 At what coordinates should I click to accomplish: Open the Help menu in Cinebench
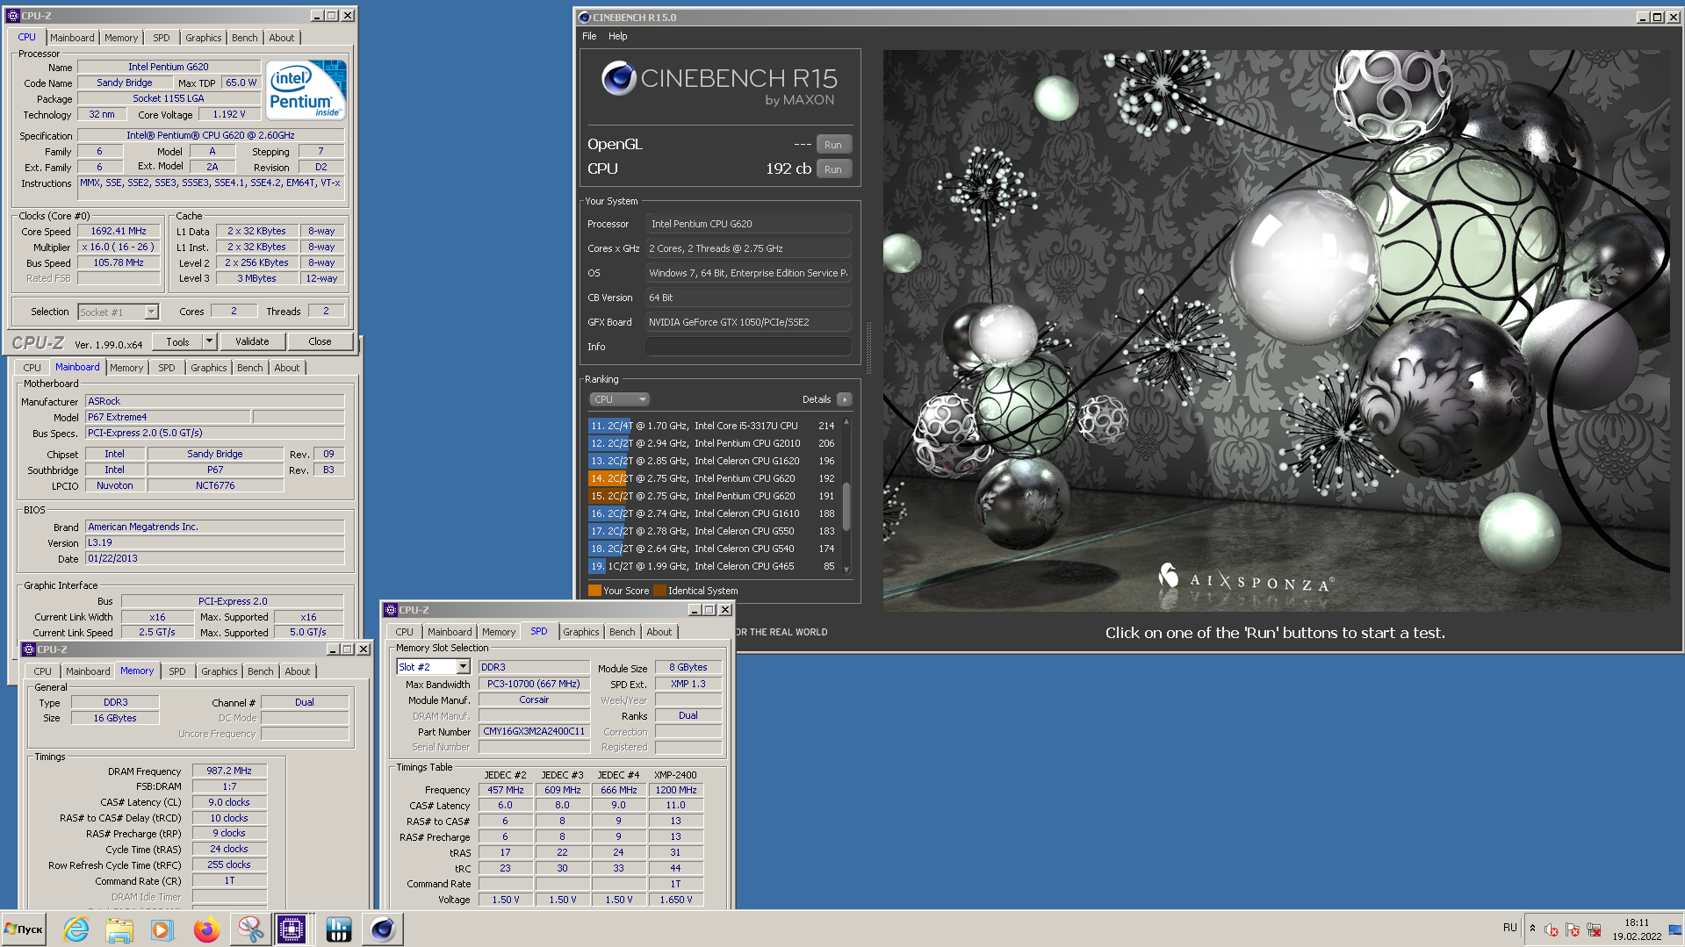point(618,36)
